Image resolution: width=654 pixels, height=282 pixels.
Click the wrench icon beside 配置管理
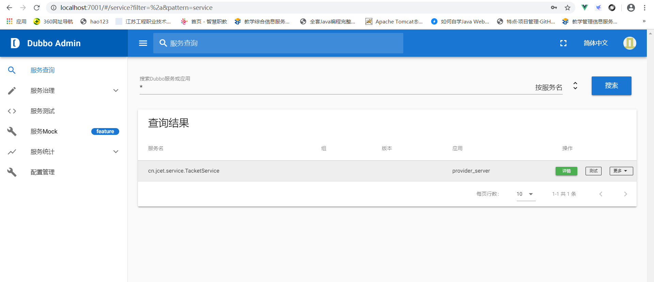(12, 172)
